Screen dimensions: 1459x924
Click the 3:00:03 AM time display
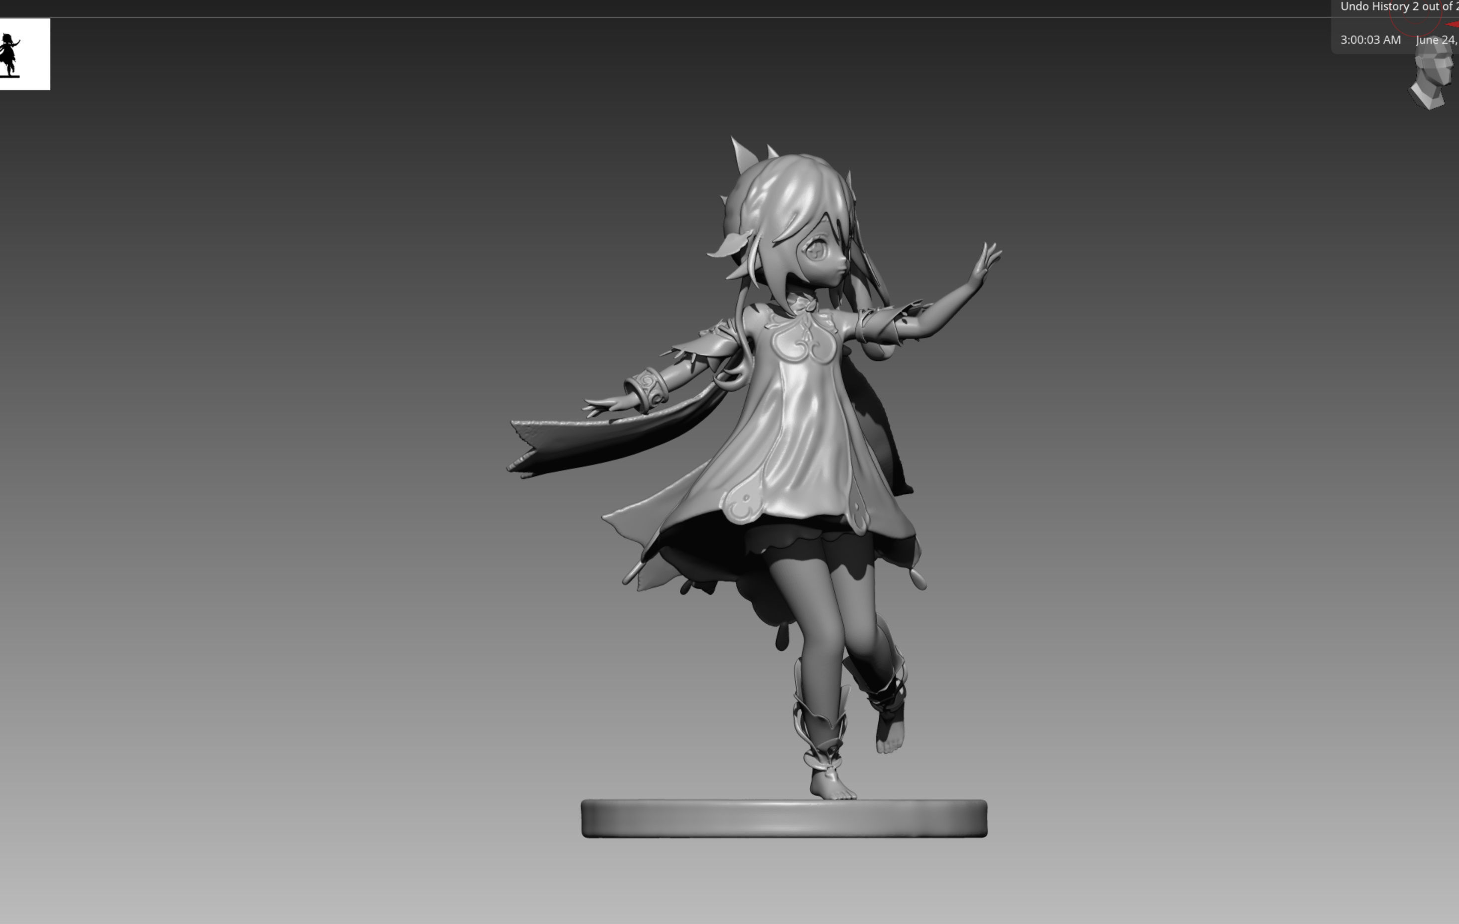click(1370, 40)
